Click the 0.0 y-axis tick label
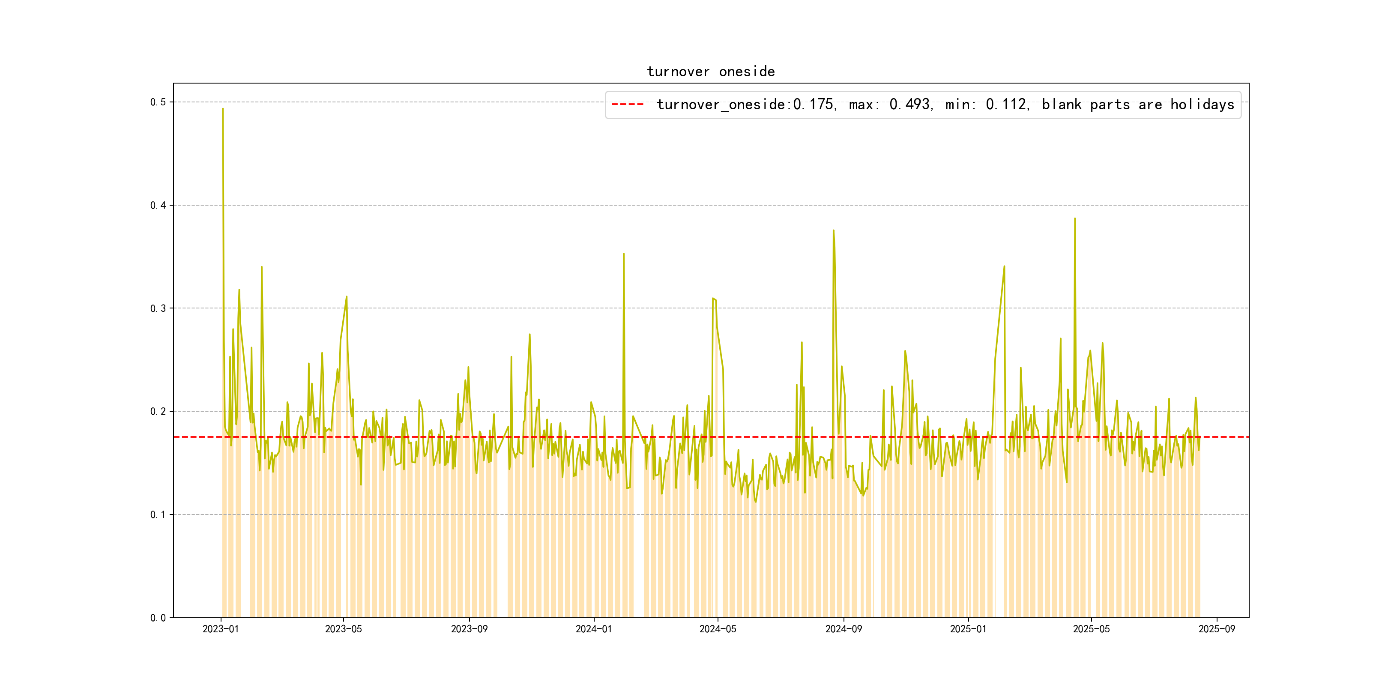Image resolution: width=1388 pixels, height=694 pixels. point(158,617)
